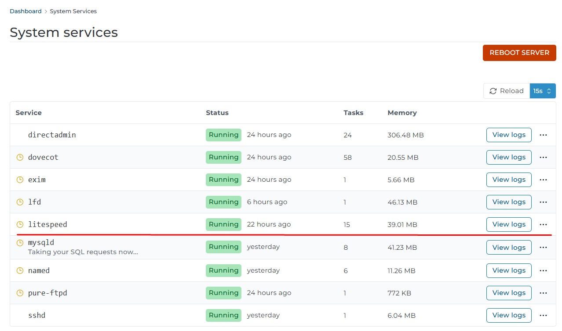Click the Running badge for directadmin

[223, 135]
